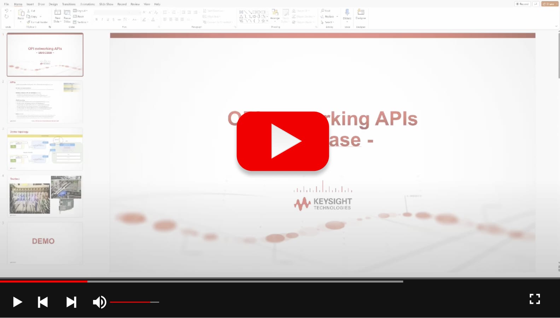Open the Draw ribbon tab
This screenshot has height=318, width=560.
point(41,4)
